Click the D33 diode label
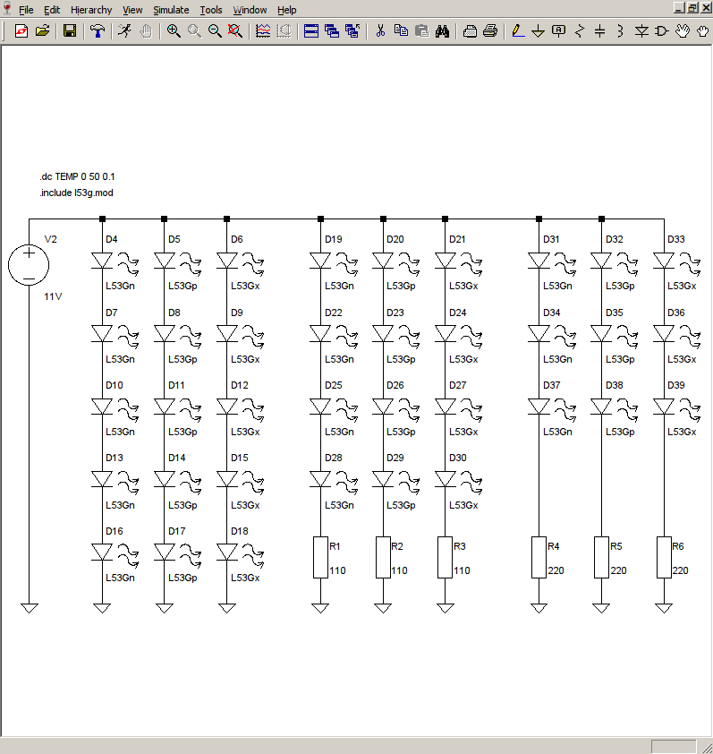Screen dimensions: 713x754 (676, 239)
